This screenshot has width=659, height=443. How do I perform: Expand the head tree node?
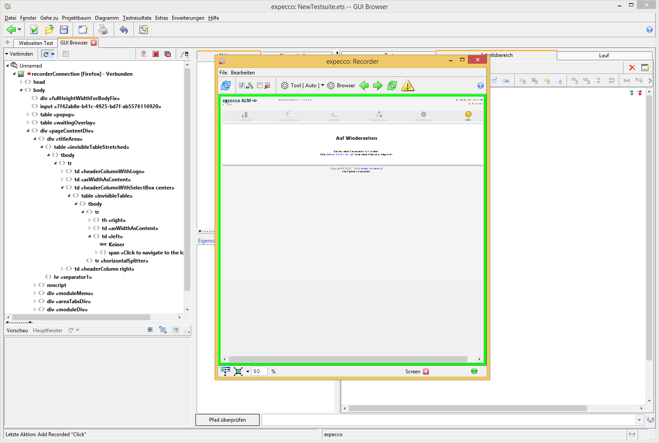pos(21,82)
